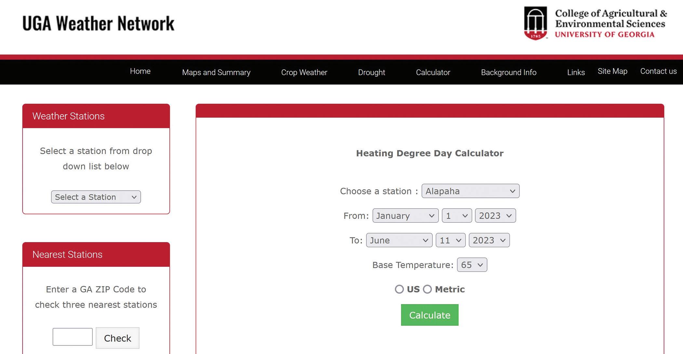Go to the Drought menu
The image size is (683, 354).
(x=371, y=72)
